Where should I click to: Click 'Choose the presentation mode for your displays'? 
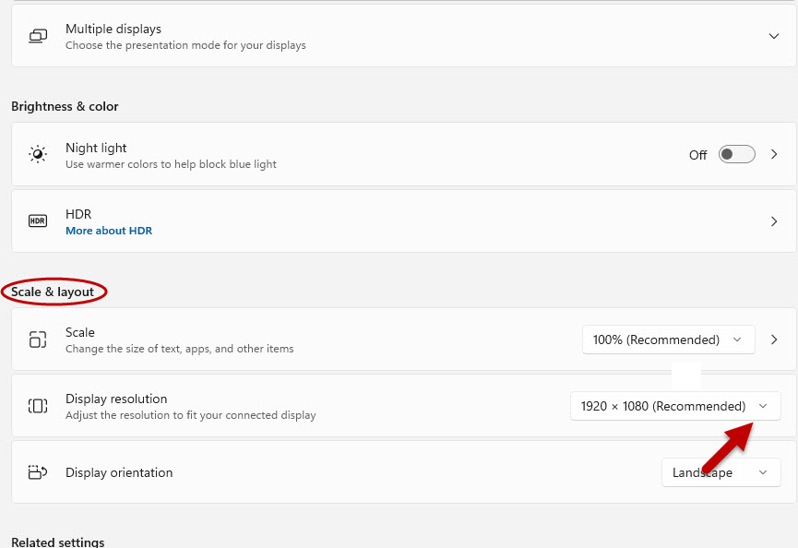(x=185, y=45)
